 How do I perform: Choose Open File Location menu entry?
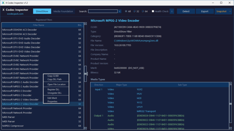tap(57, 84)
